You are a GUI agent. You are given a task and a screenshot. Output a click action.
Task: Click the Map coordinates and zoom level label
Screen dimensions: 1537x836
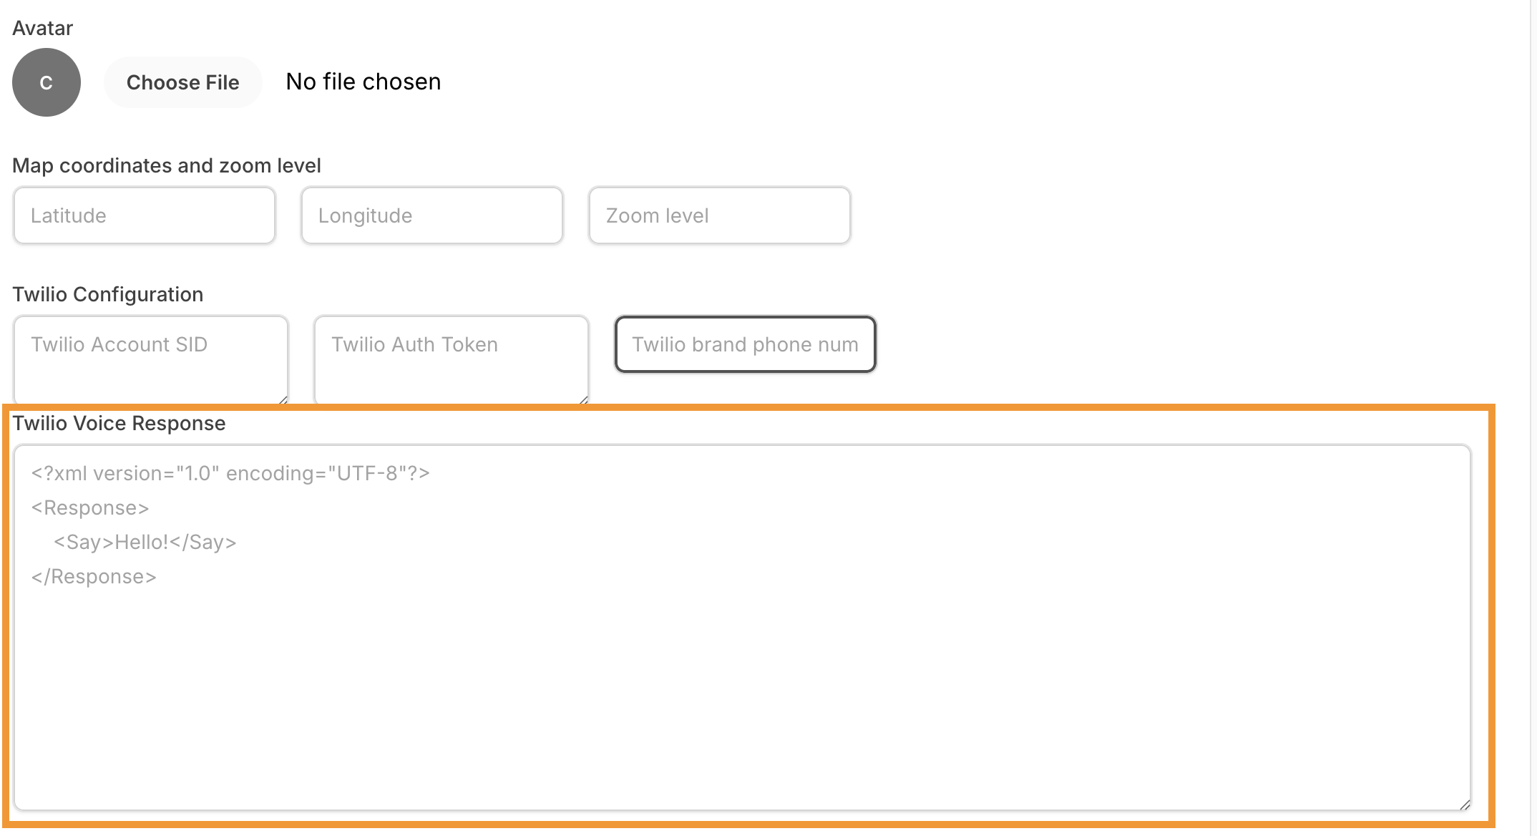(167, 165)
